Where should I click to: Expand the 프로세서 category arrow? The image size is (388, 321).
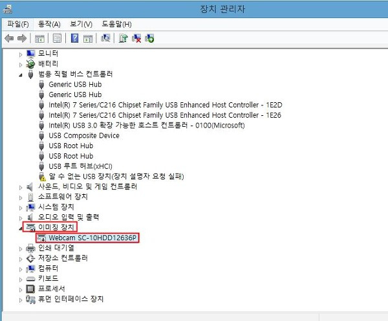pyautogui.click(x=21, y=290)
